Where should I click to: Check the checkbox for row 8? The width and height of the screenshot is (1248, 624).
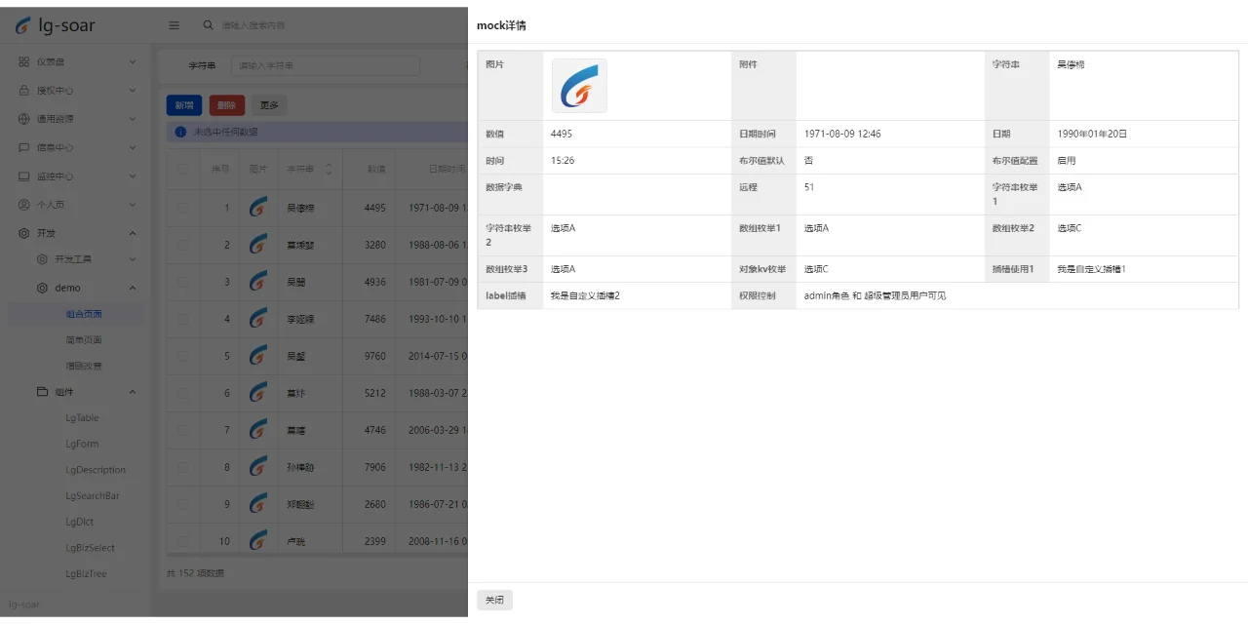pyautogui.click(x=183, y=467)
